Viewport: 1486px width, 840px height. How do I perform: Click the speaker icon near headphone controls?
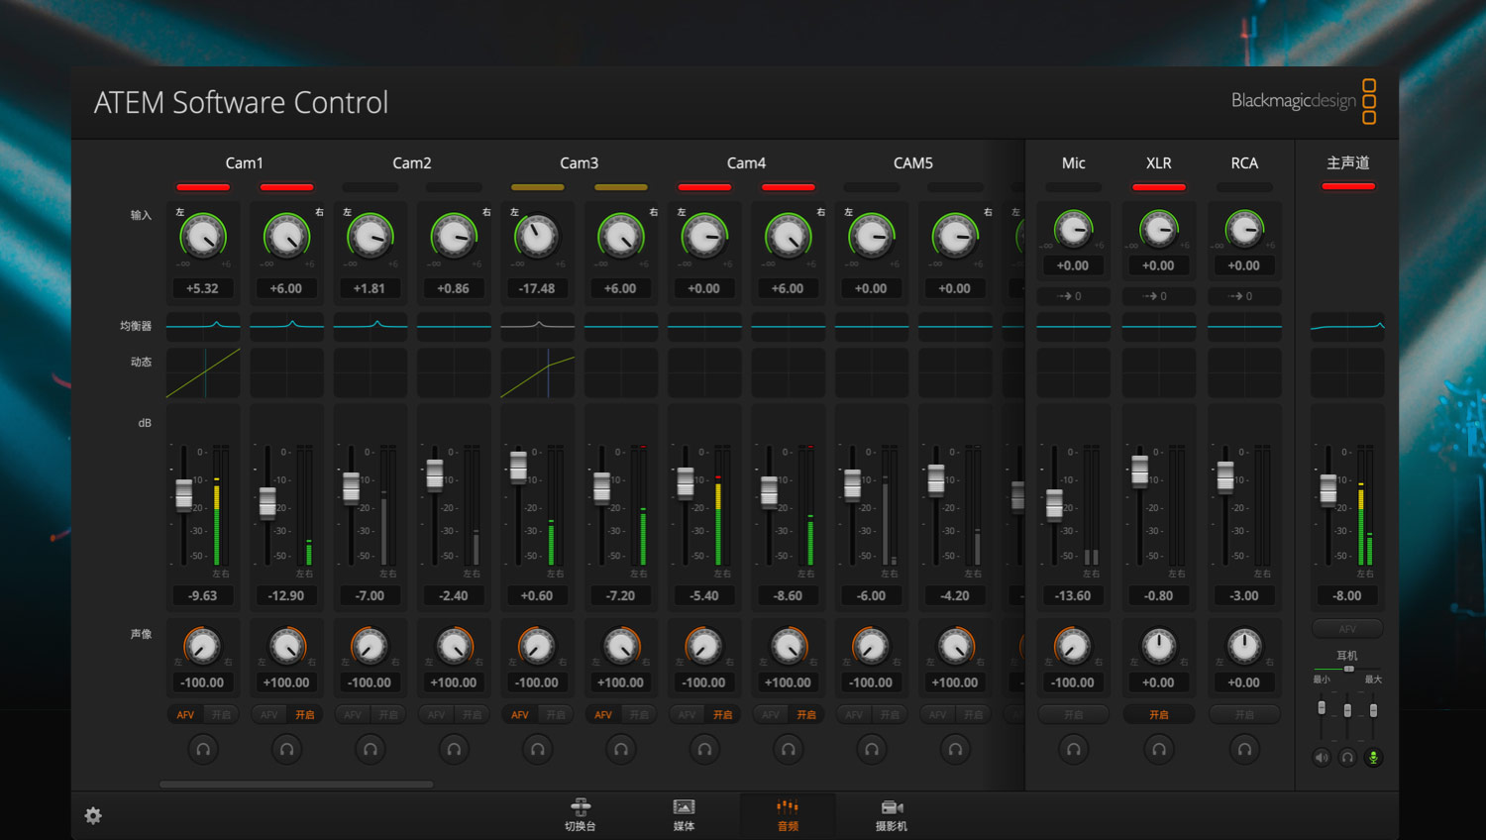[x=1322, y=757]
